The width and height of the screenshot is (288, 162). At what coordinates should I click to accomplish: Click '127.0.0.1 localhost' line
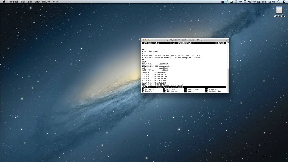pos(155,64)
